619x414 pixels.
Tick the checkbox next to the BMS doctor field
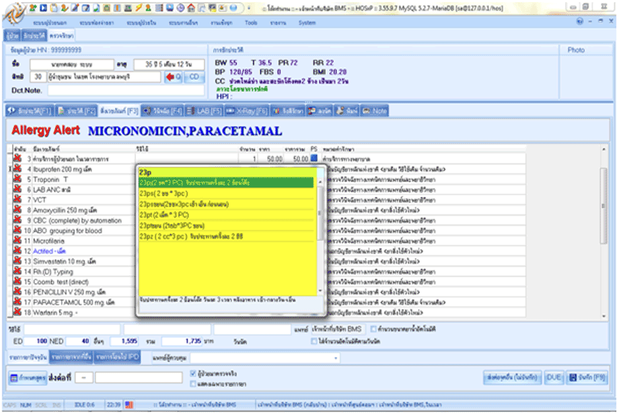pyautogui.click(x=374, y=329)
